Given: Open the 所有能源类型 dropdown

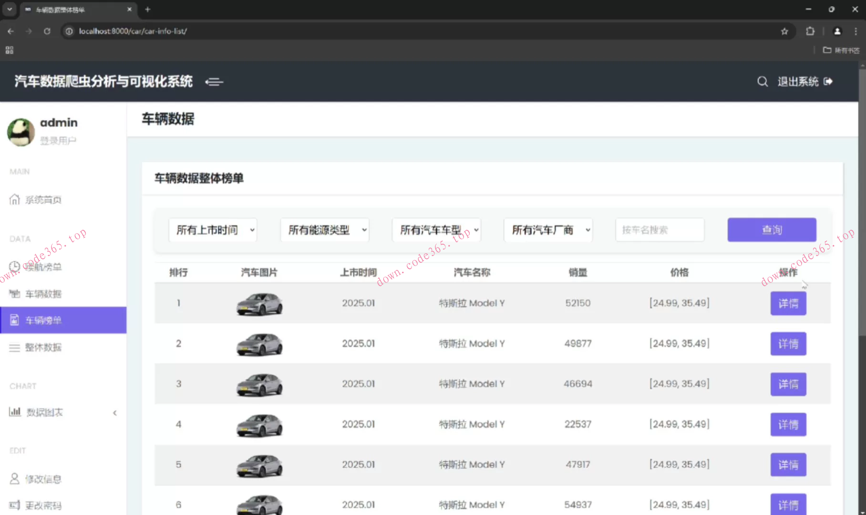Looking at the screenshot, I should 325,230.
